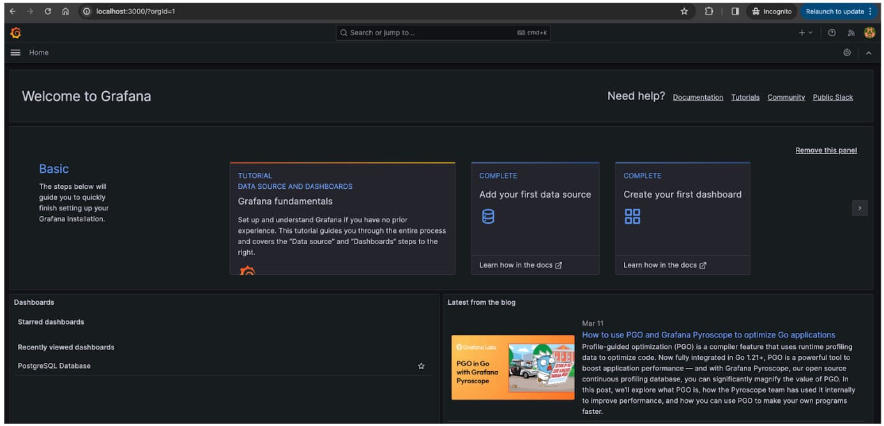Image resolution: width=884 pixels, height=426 pixels.
Task: Open the help question mark icon
Action: point(832,33)
